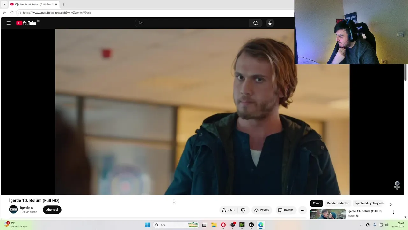Share the video via Paylaş button
The image size is (408, 230).
tap(261, 210)
